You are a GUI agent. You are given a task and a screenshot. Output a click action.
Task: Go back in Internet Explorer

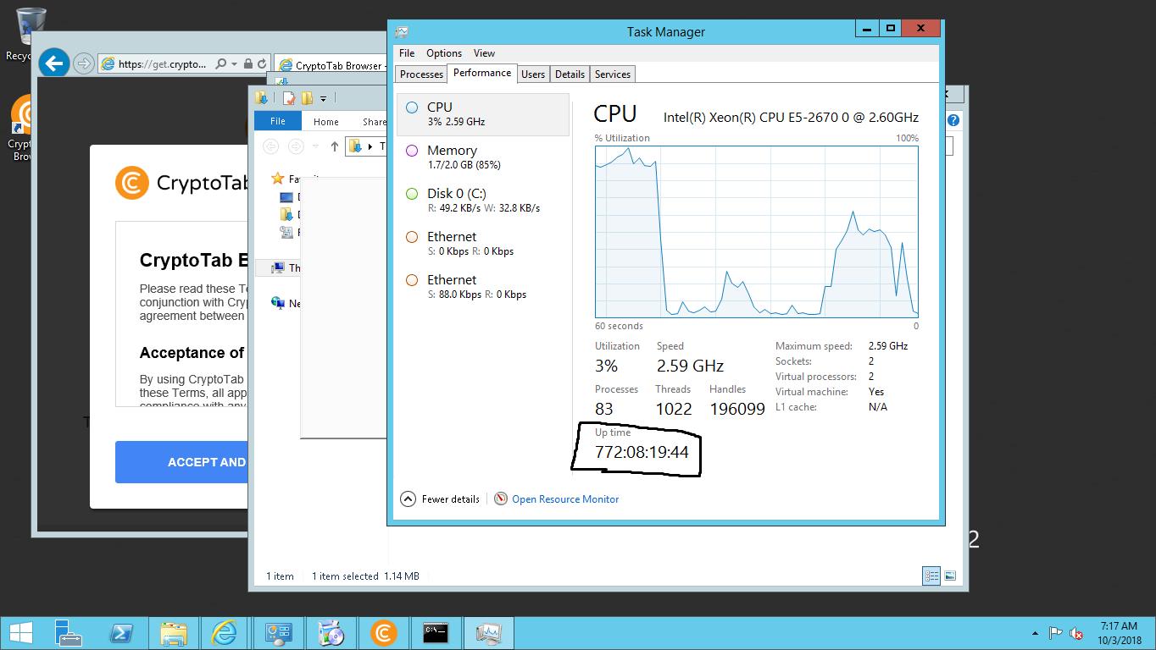[x=54, y=63]
